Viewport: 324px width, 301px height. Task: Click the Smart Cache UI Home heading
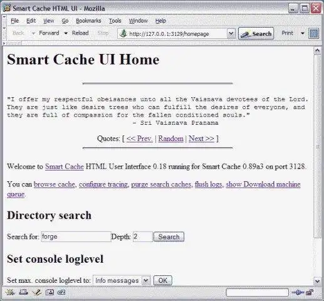point(83,60)
